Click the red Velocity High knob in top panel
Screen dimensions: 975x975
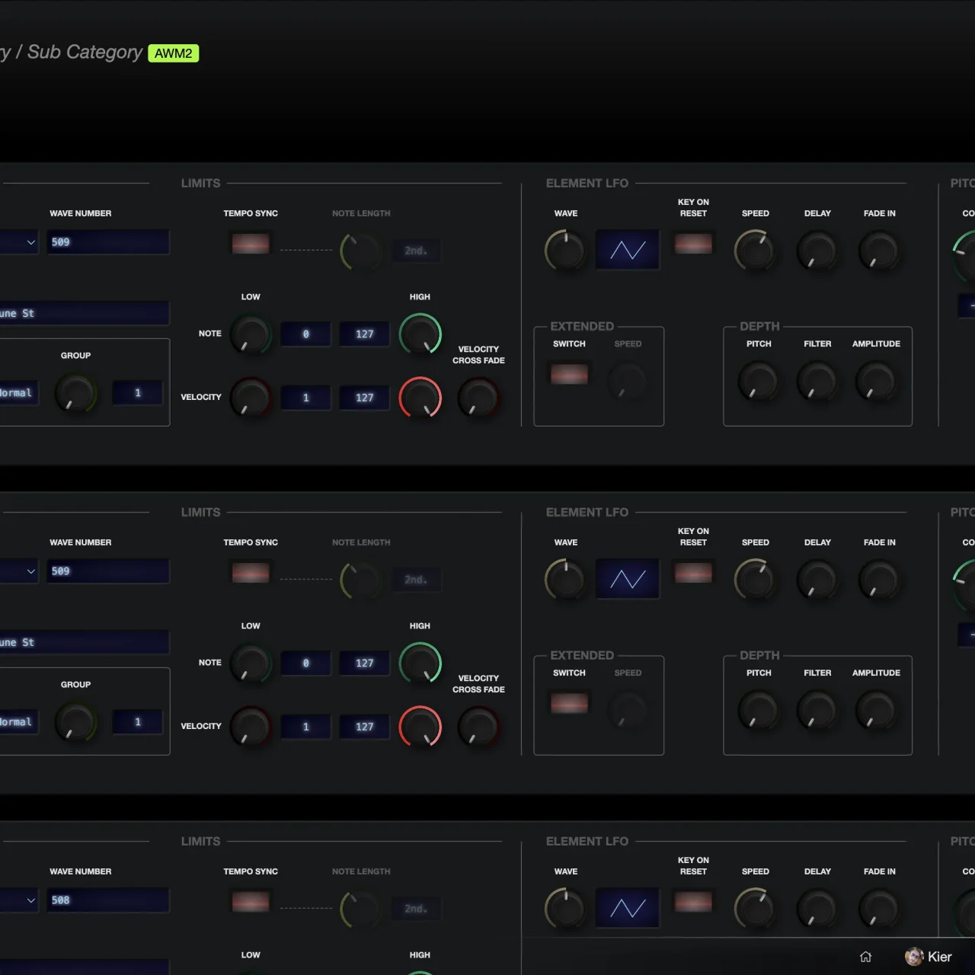[420, 398]
